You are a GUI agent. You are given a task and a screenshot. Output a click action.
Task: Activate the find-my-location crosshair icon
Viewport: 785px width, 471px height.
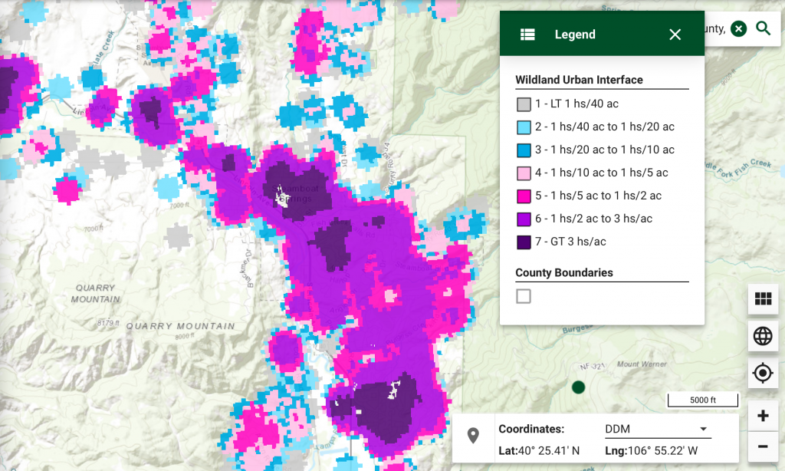pos(763,372)
